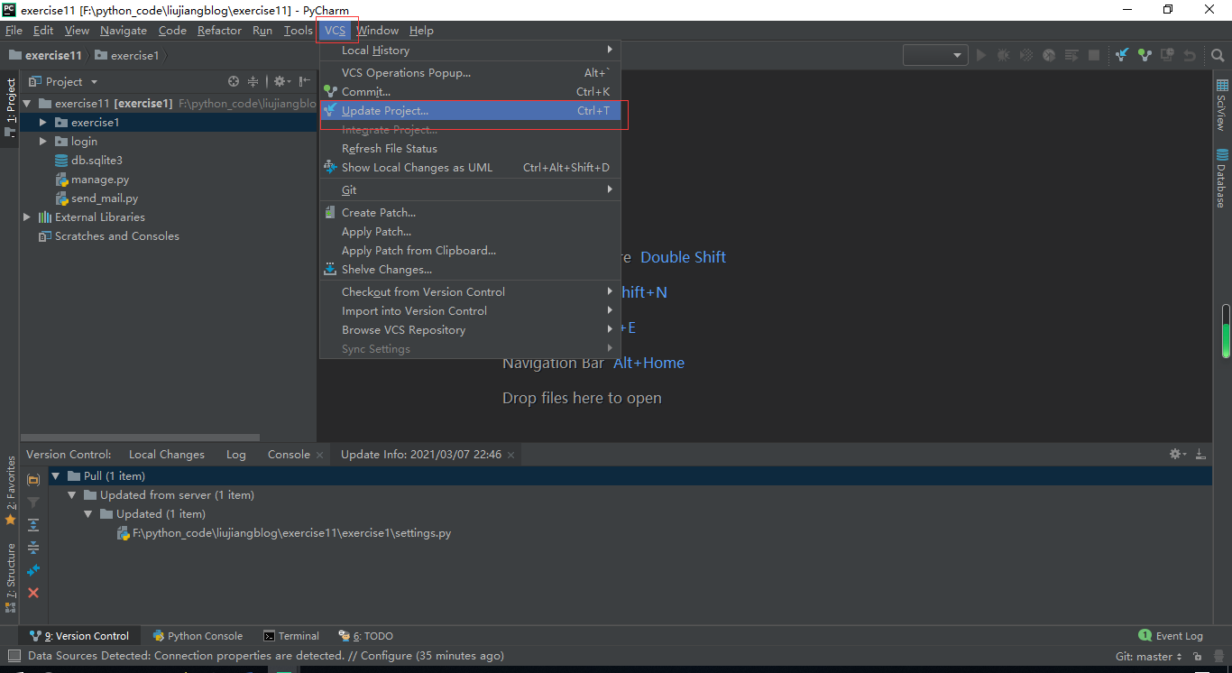Click the Concurrency Diagram run icon

tap(1071, 55)
